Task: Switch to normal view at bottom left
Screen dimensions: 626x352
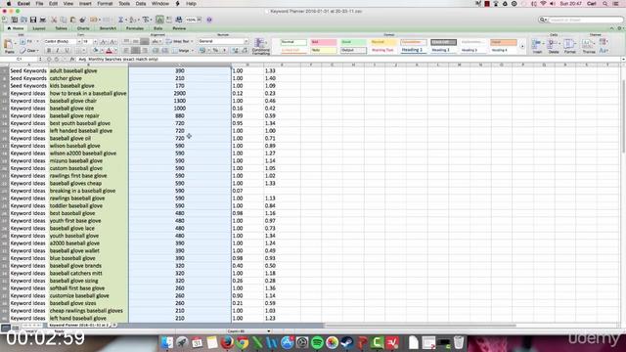Action: pos(6,329)
